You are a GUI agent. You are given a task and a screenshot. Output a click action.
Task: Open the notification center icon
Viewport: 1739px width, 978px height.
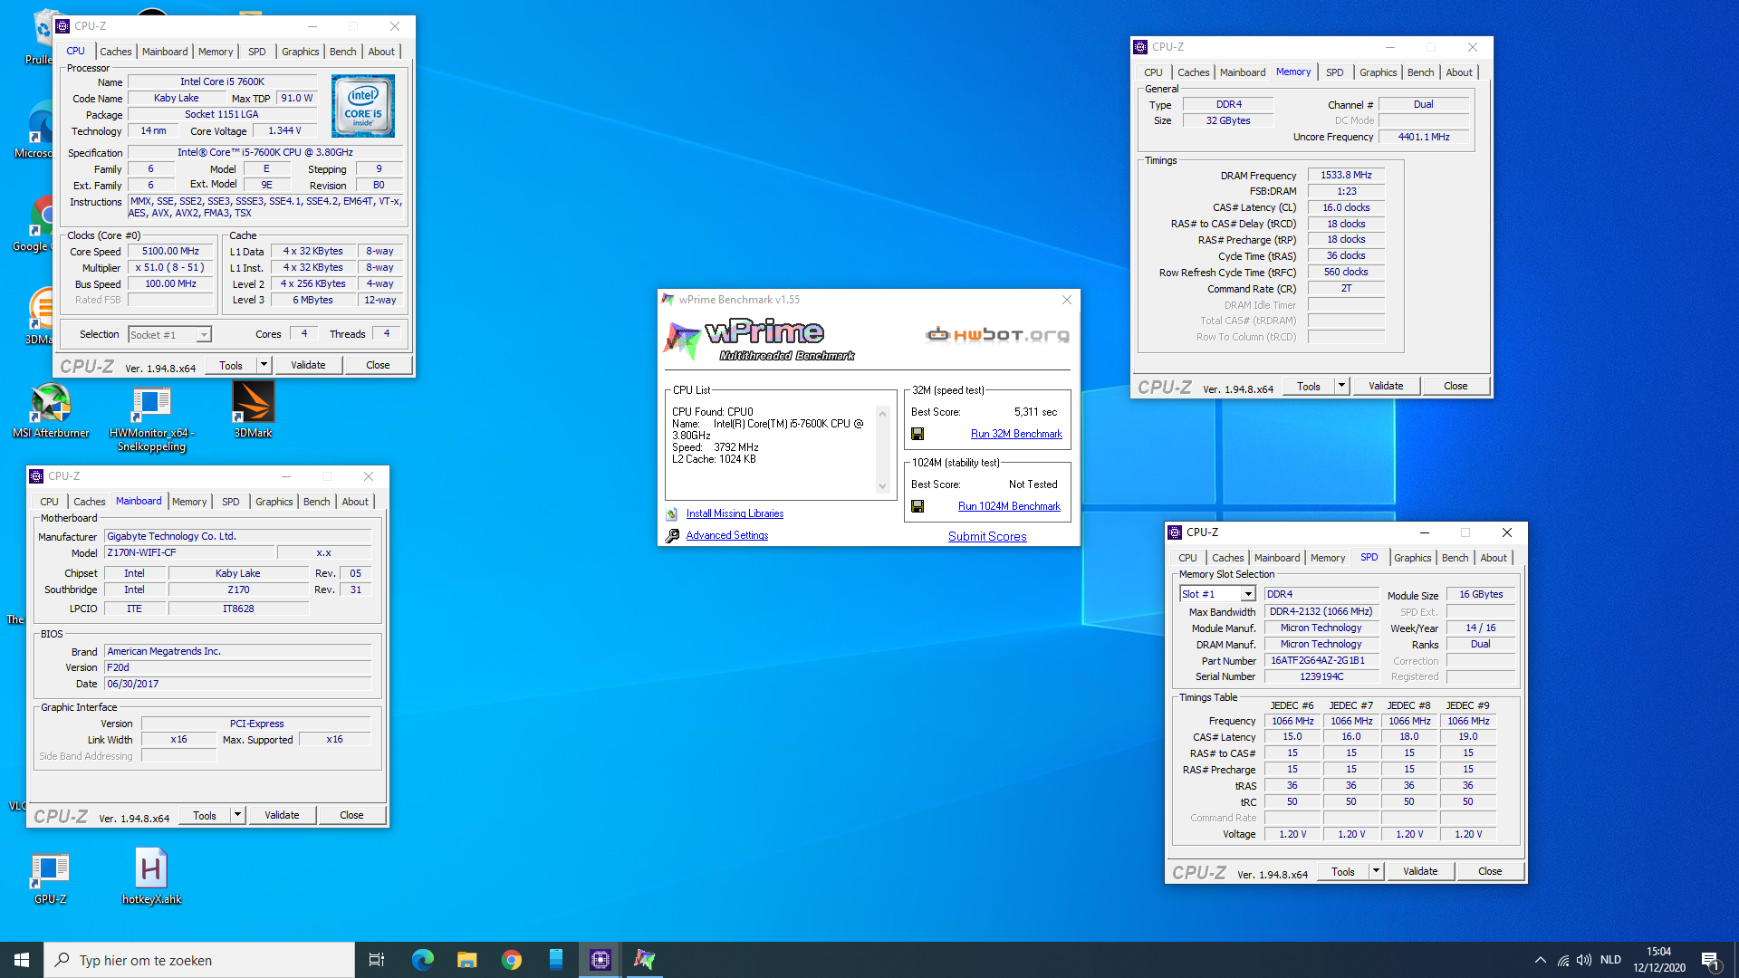1710,960
